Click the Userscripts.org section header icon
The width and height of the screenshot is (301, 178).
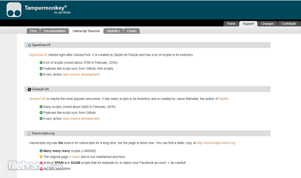point(29,133)
